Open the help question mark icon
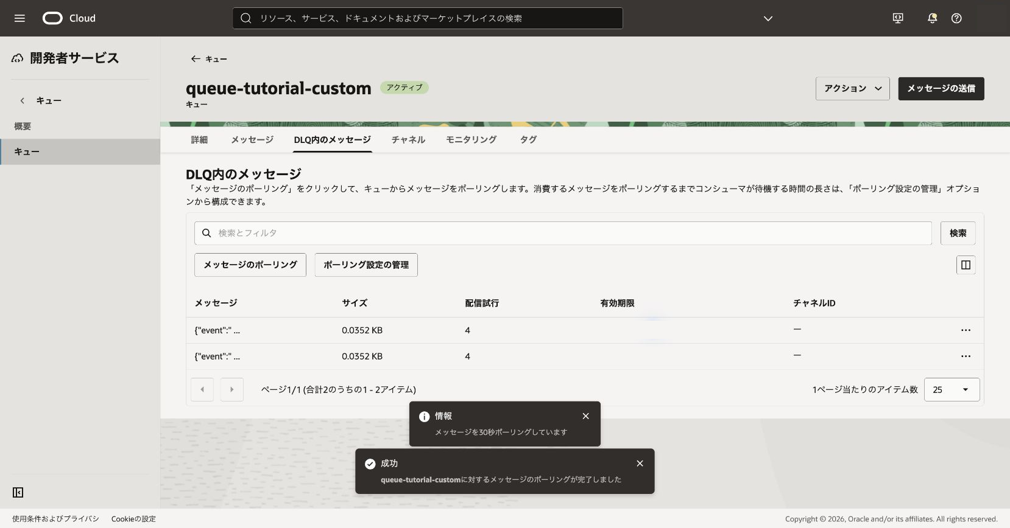 tap(956, 18)
